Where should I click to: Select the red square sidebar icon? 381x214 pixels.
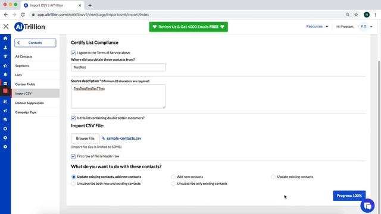coord(5,91)
